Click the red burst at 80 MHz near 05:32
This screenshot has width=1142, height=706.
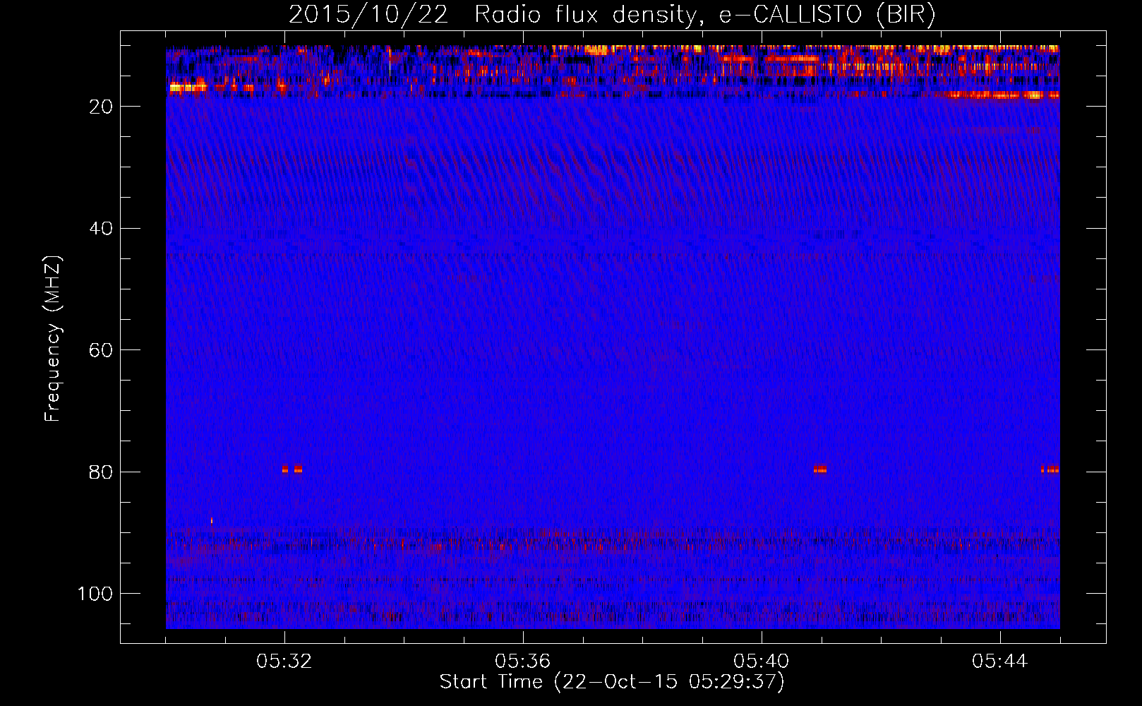292,469
